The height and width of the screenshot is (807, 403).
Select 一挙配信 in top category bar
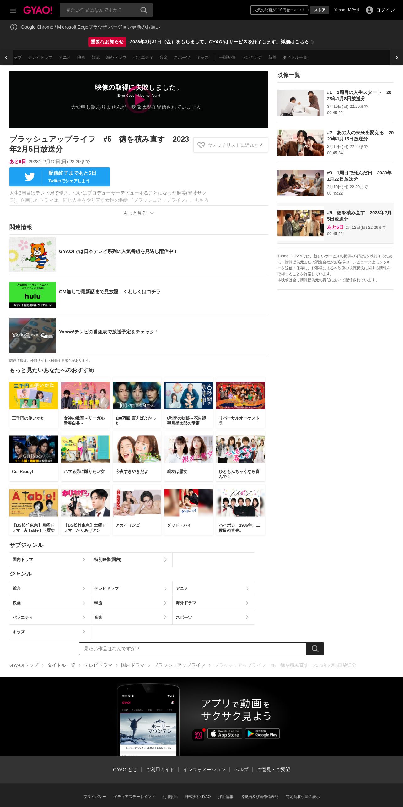click(227, 58)
